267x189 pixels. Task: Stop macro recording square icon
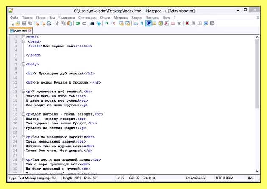point(193,23)
